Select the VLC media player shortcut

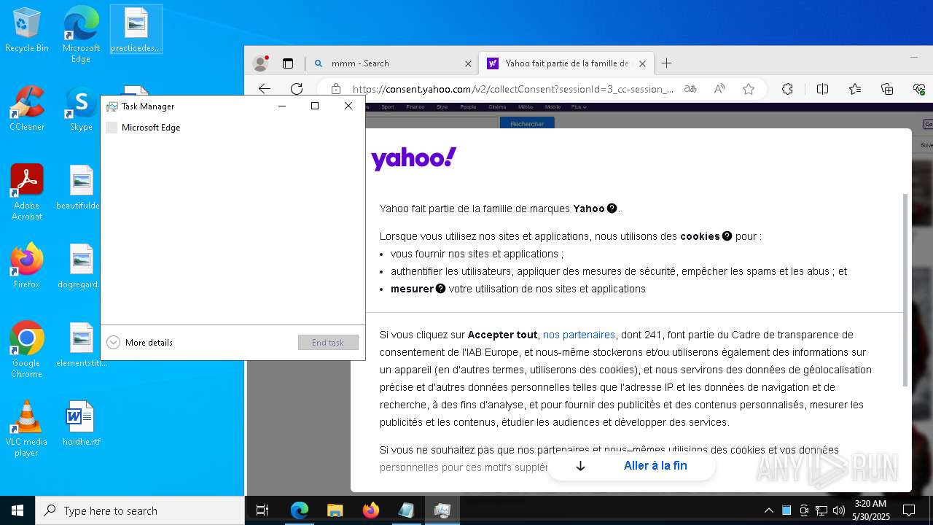pos(27,429)
